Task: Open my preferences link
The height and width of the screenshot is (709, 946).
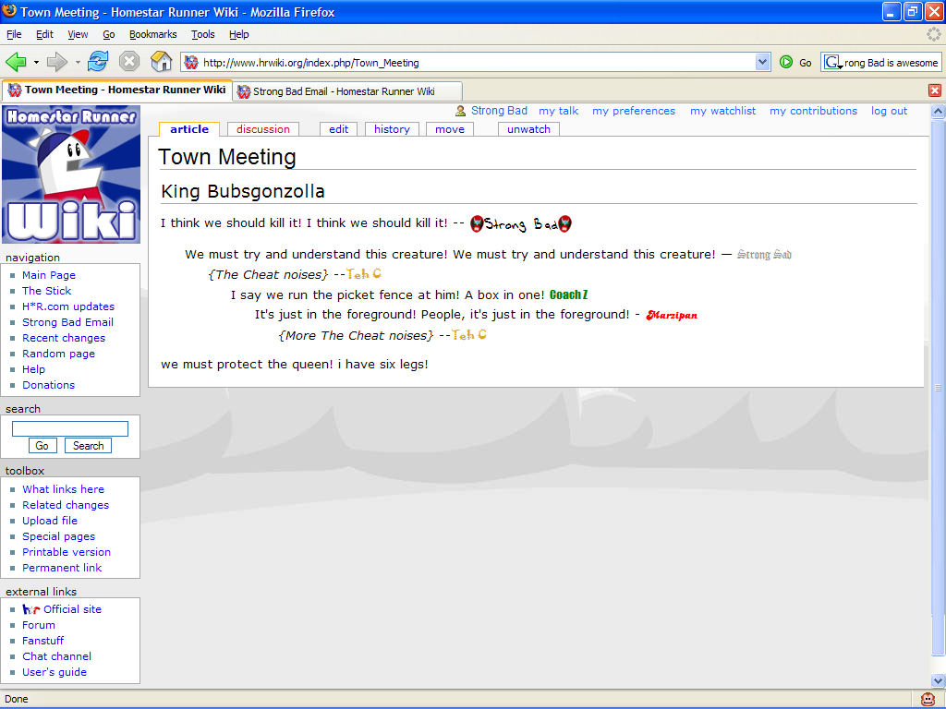Action: point(634,111)
